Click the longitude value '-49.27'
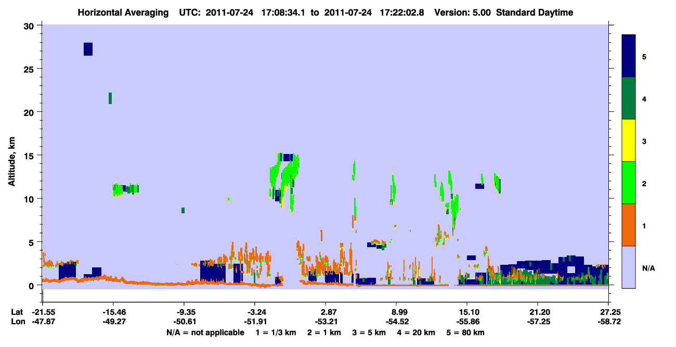The width and height of the screenshot is (676, 347). pyautogui.click(x=113, y=322)
